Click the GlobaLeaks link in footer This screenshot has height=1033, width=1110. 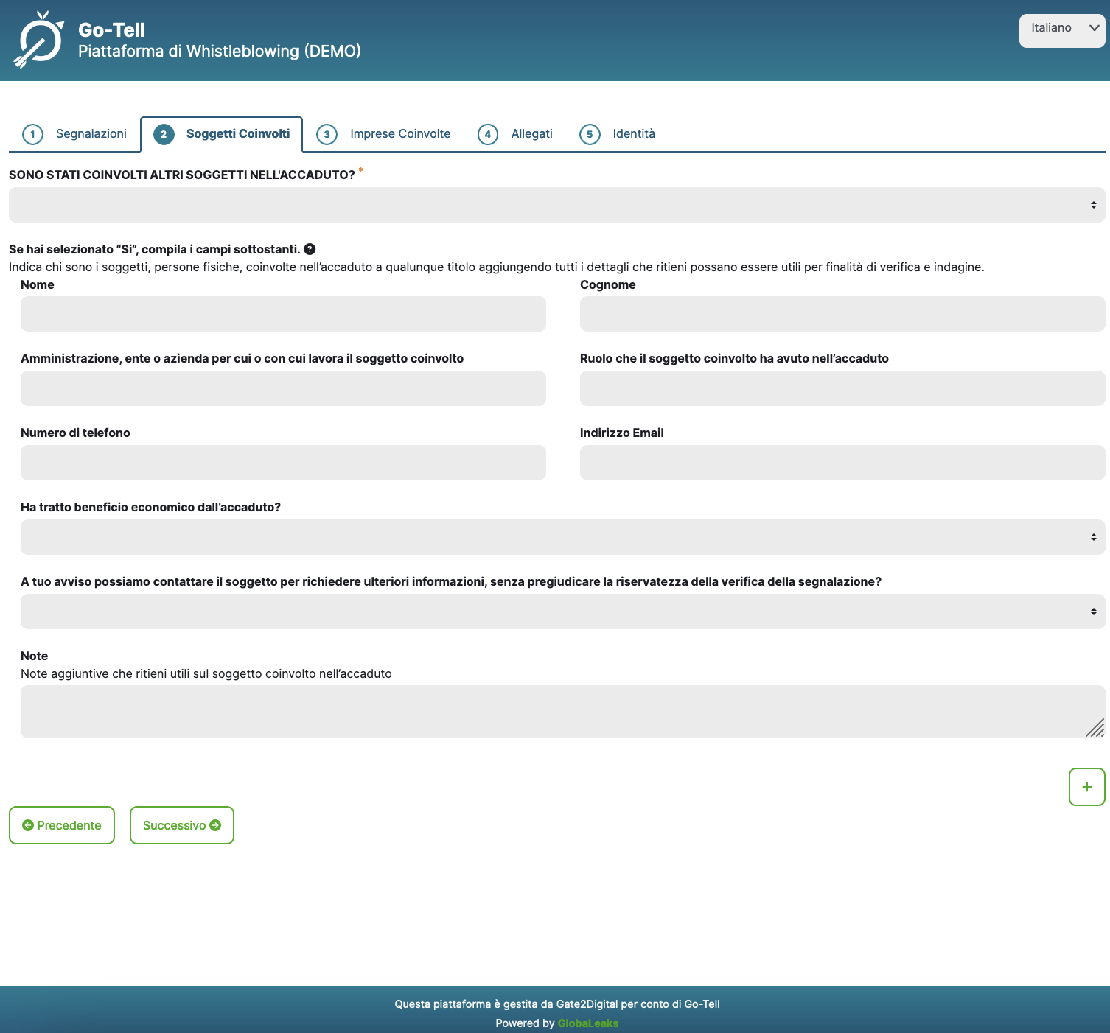pyautogui.click(x=587, y=1023)
